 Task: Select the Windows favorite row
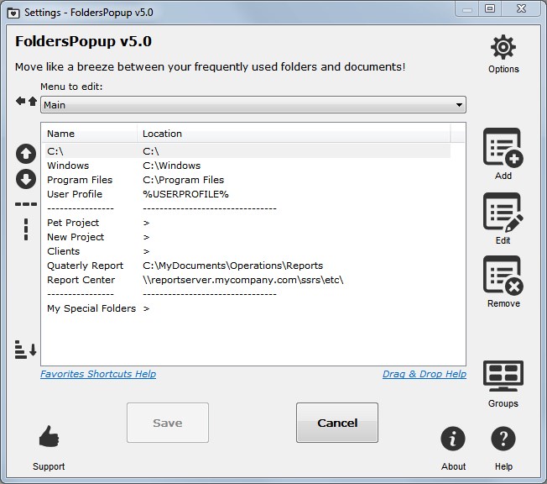[247, 166]
